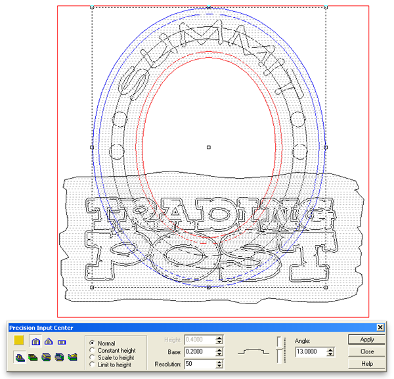The image size is (394, 379).
Task: Increase the Base value with up arrow
Action: [x=219, y=349]
